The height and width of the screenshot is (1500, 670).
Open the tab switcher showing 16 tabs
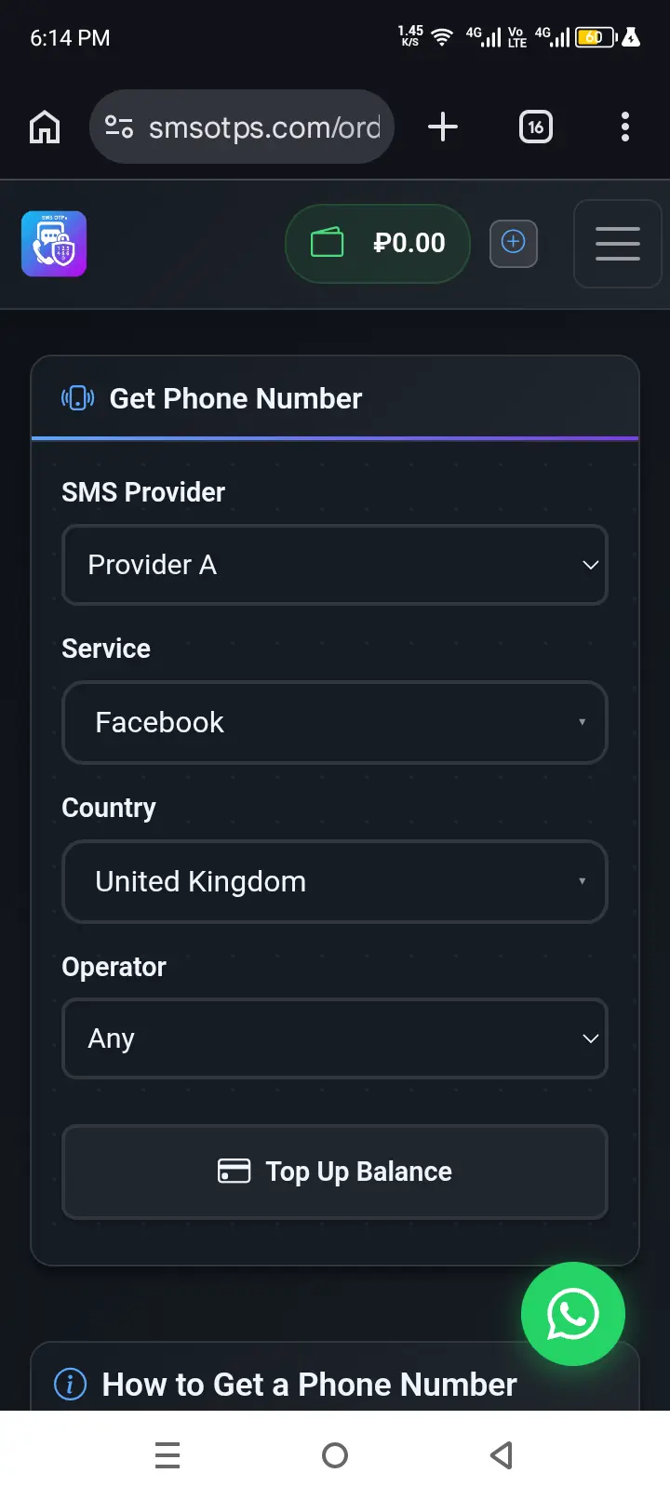coord(535,127)
